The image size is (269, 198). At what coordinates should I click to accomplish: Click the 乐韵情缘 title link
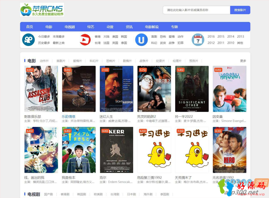[69, 117]
